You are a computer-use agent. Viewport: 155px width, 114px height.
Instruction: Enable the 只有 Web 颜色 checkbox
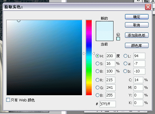pos(8,100)
